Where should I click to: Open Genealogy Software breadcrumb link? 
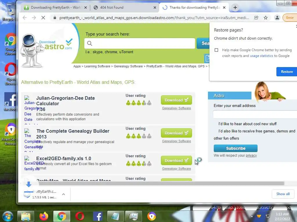(x=128, y=66)
